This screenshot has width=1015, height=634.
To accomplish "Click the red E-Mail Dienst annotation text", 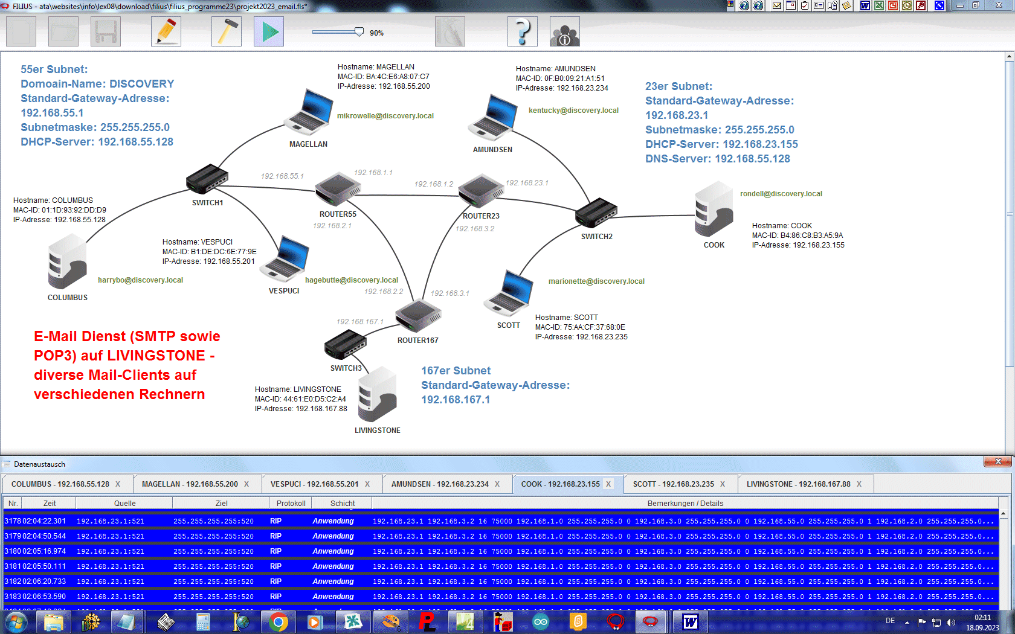I will click(x=127, y=365).
